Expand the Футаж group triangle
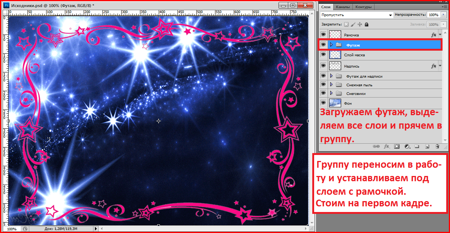Screen dimensions: 450x233 331,45
